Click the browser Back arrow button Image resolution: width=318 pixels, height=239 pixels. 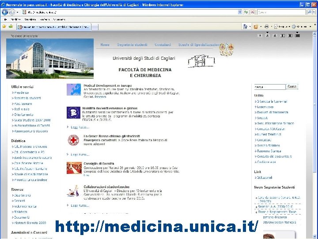coord(5,12)
